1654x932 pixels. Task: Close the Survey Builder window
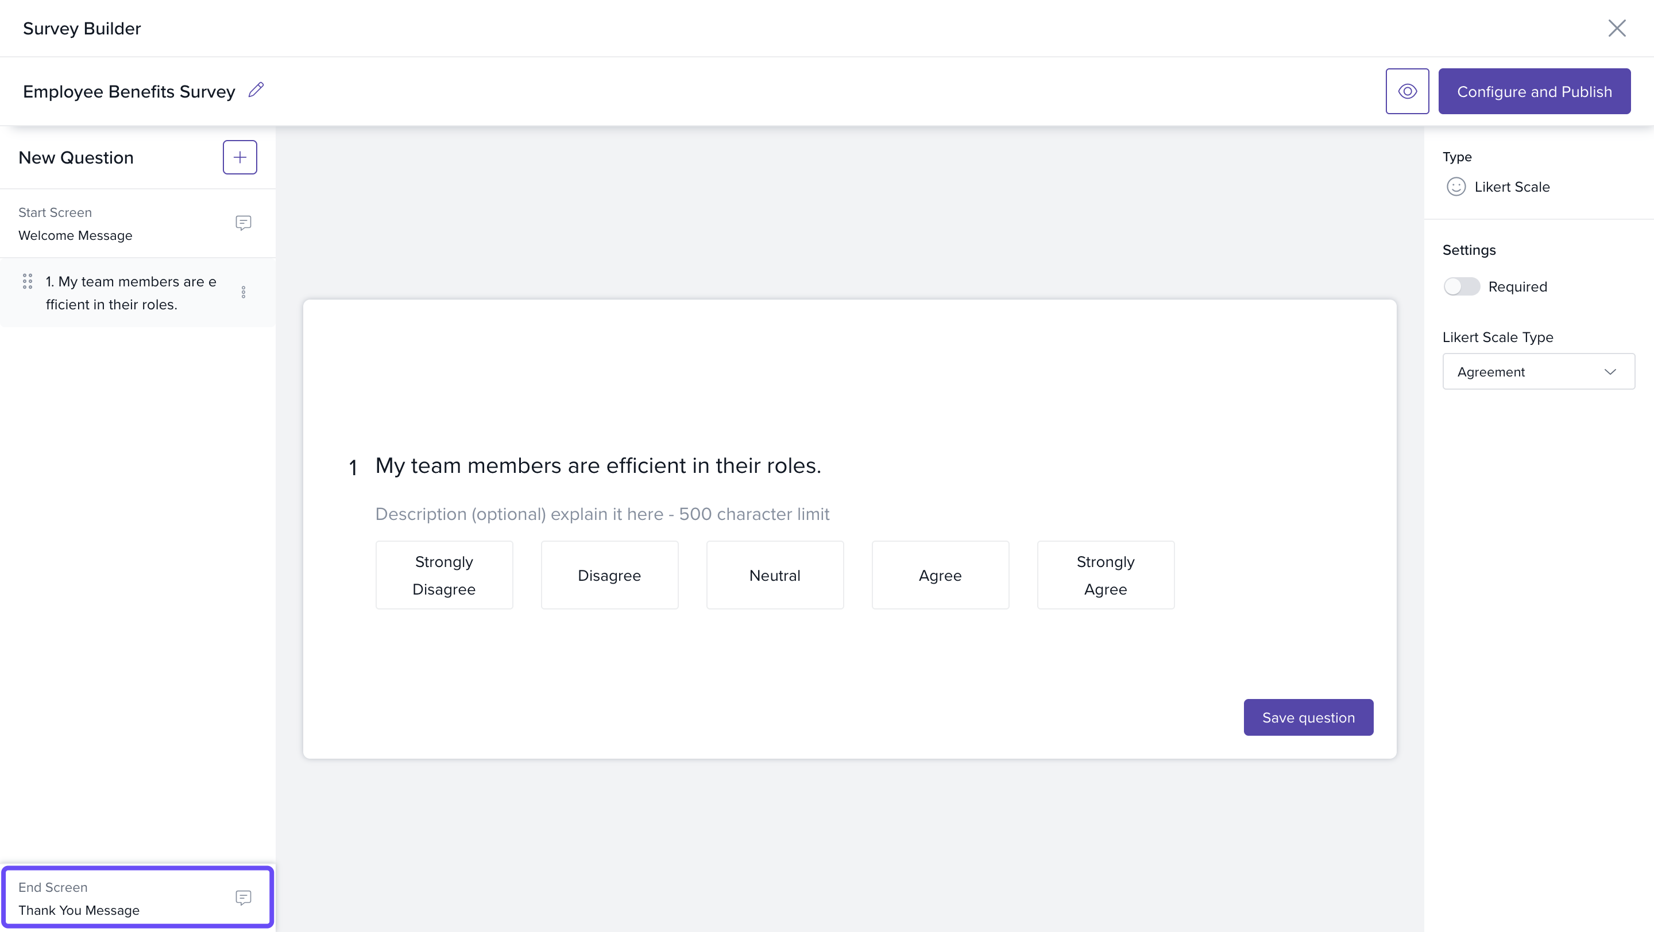pos(1616,28)
